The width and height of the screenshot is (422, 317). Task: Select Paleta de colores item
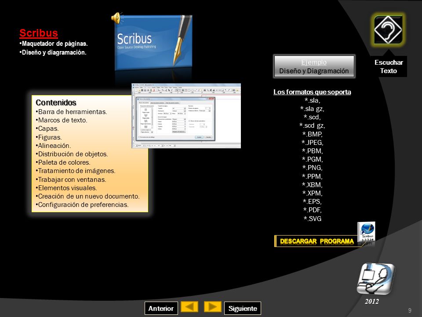tap(63, 162)
